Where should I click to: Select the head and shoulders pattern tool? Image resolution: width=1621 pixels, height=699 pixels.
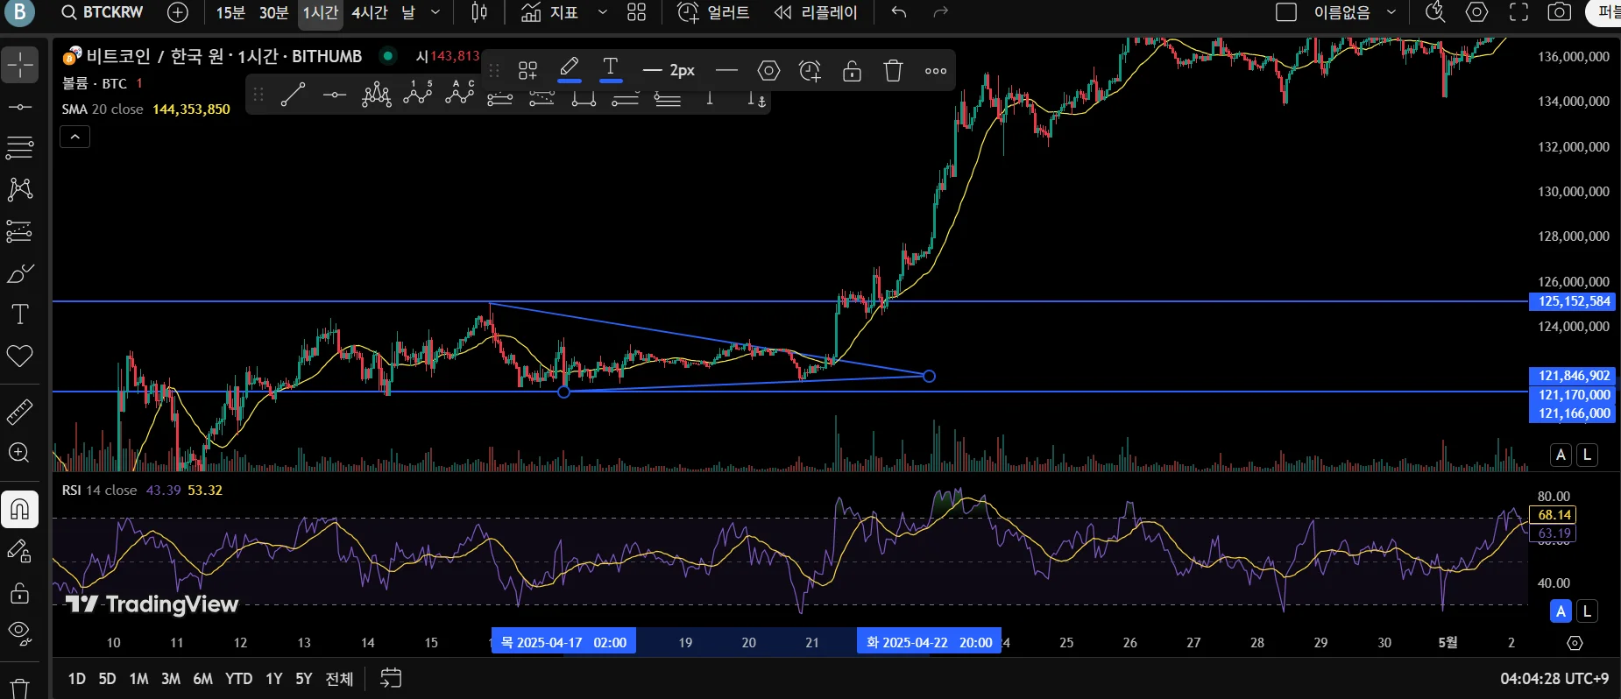tap(376, 95)
